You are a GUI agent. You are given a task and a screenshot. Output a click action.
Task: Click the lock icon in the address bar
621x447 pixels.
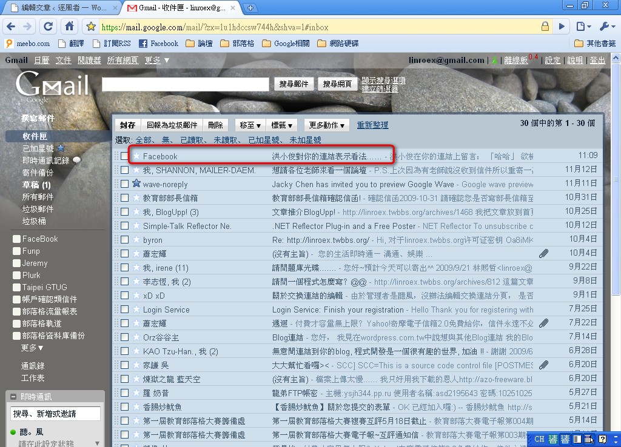click(545, 27)
